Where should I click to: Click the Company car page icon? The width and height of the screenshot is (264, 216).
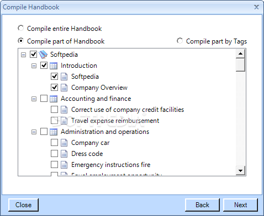[64, 143]
